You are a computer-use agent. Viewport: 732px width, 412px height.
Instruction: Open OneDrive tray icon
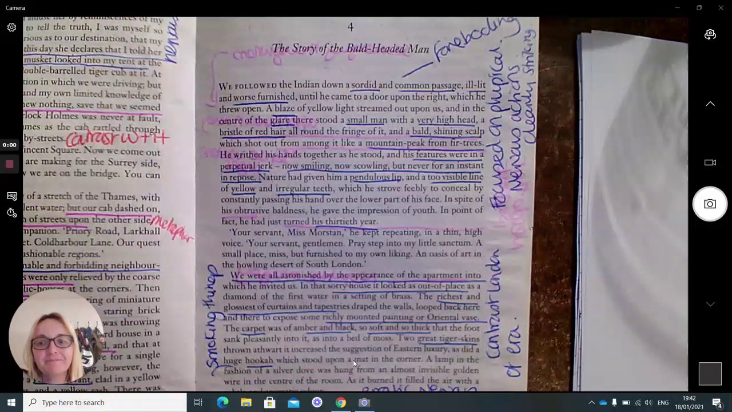point(603,403)
